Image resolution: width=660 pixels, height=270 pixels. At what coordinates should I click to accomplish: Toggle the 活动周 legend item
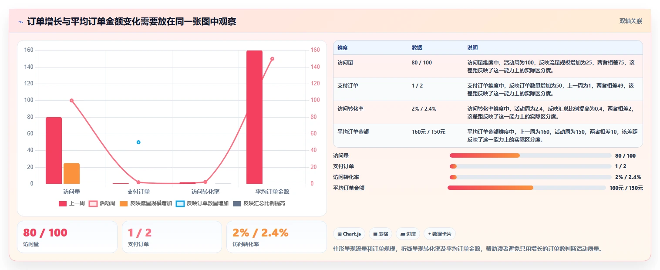tap(102, 203)
